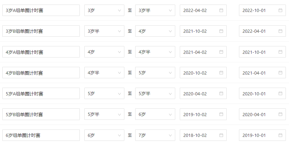The width and height of the screenshot is (289, 144).
Task: Click calendar icon in the 2019-10-01 field
Action: pyautogui.click(x=280, y=135)
